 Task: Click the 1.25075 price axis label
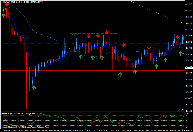[189, 36]
